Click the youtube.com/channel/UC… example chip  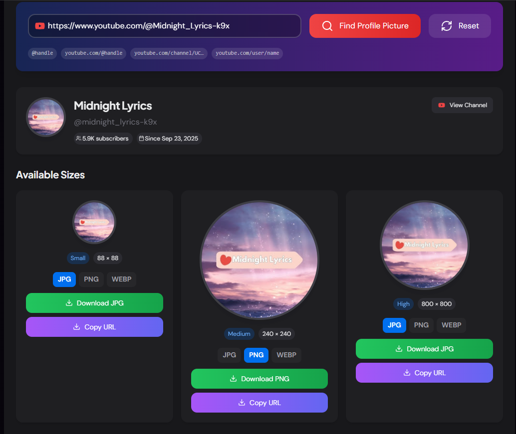click(x=169, y=53)
